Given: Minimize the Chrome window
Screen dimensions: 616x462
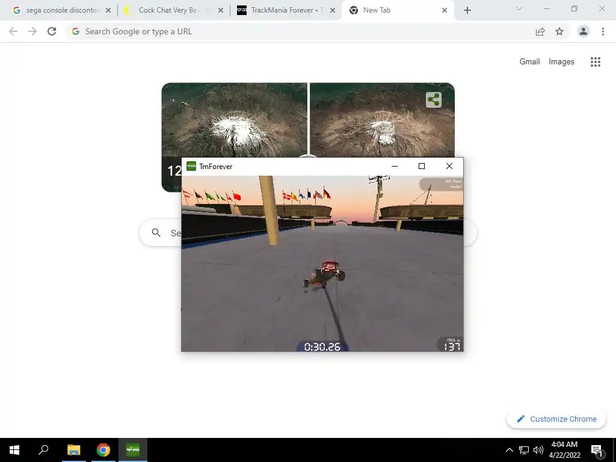Looking at the screenshot, I should 546,8.
